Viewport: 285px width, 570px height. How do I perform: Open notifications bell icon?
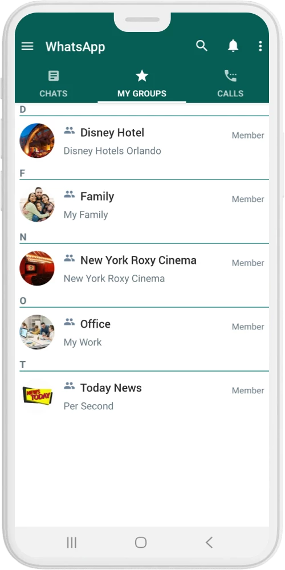pos(233,46)
